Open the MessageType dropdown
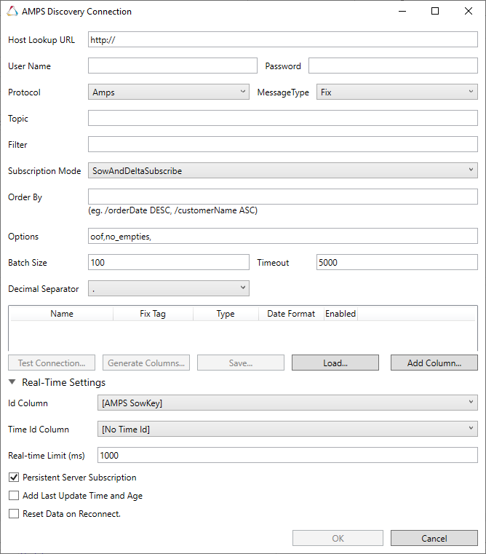The width and height of the screenshot is (486, 554). [397, 92]
